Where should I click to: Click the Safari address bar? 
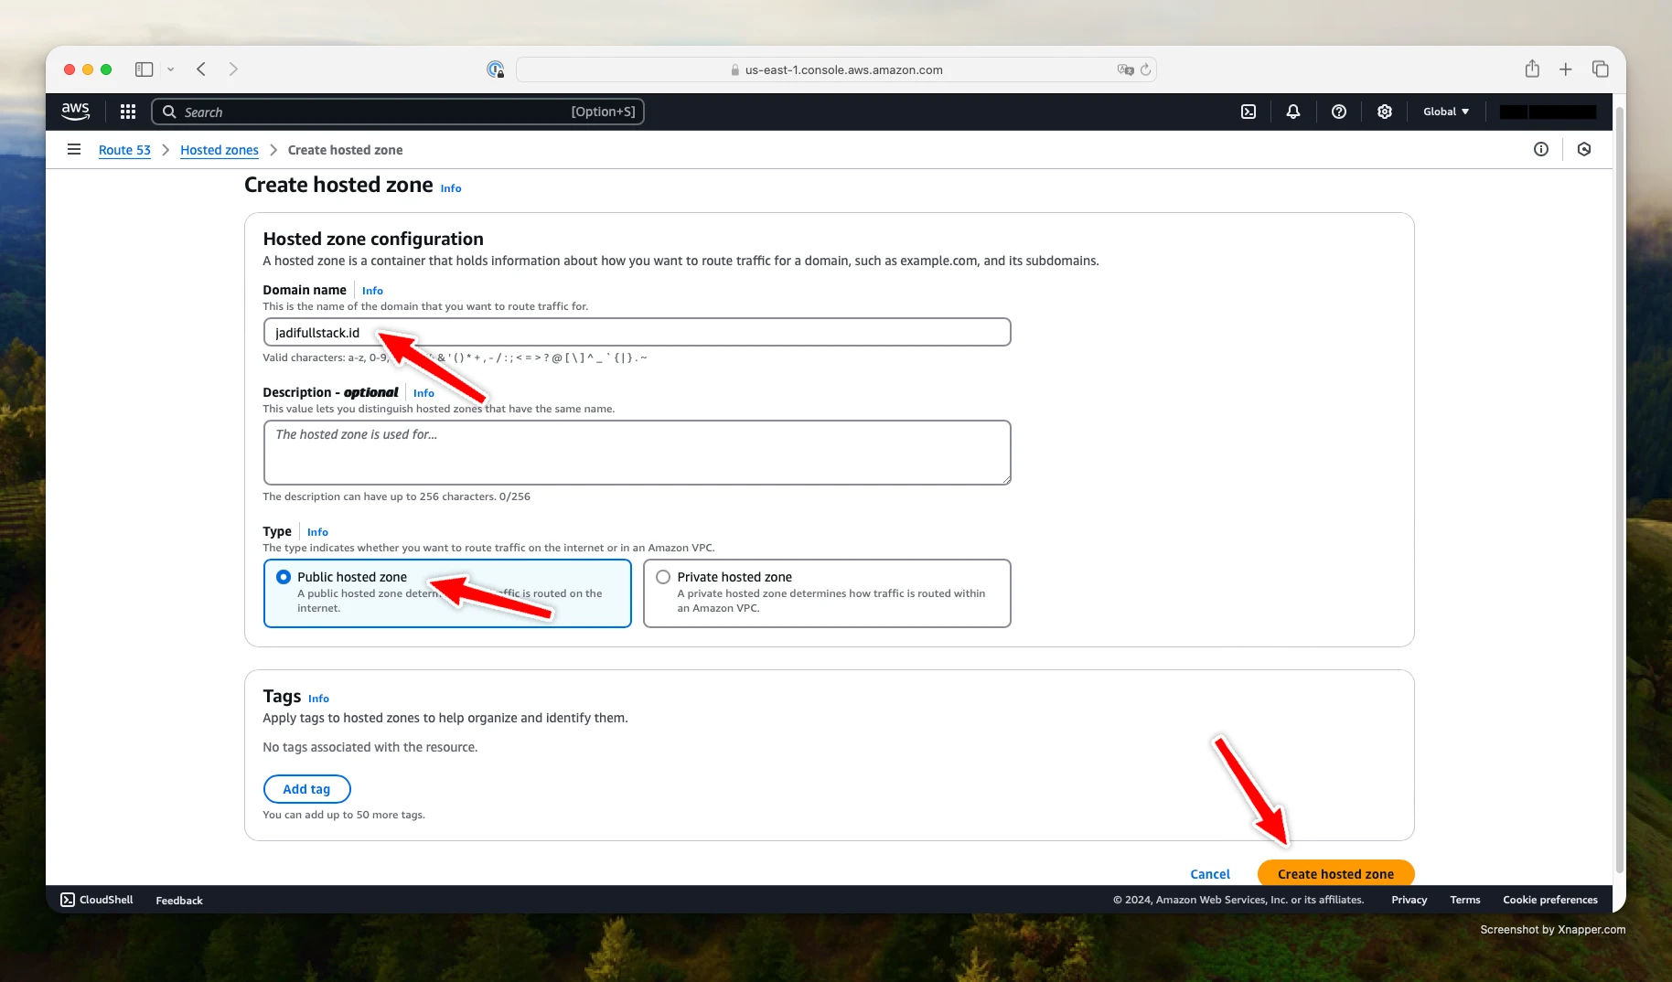coord(836,69)
